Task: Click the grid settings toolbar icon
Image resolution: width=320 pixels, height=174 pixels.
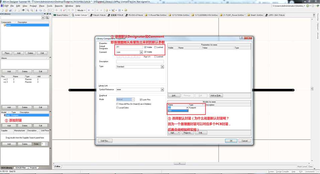Action: click(120, 10)
